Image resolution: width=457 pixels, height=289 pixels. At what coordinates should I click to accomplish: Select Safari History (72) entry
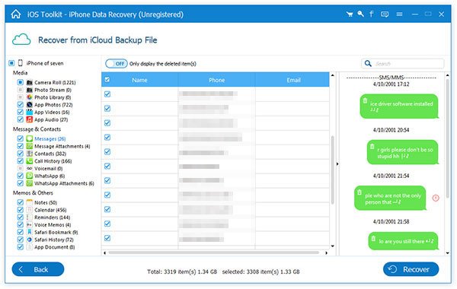(x=54, y=240)
